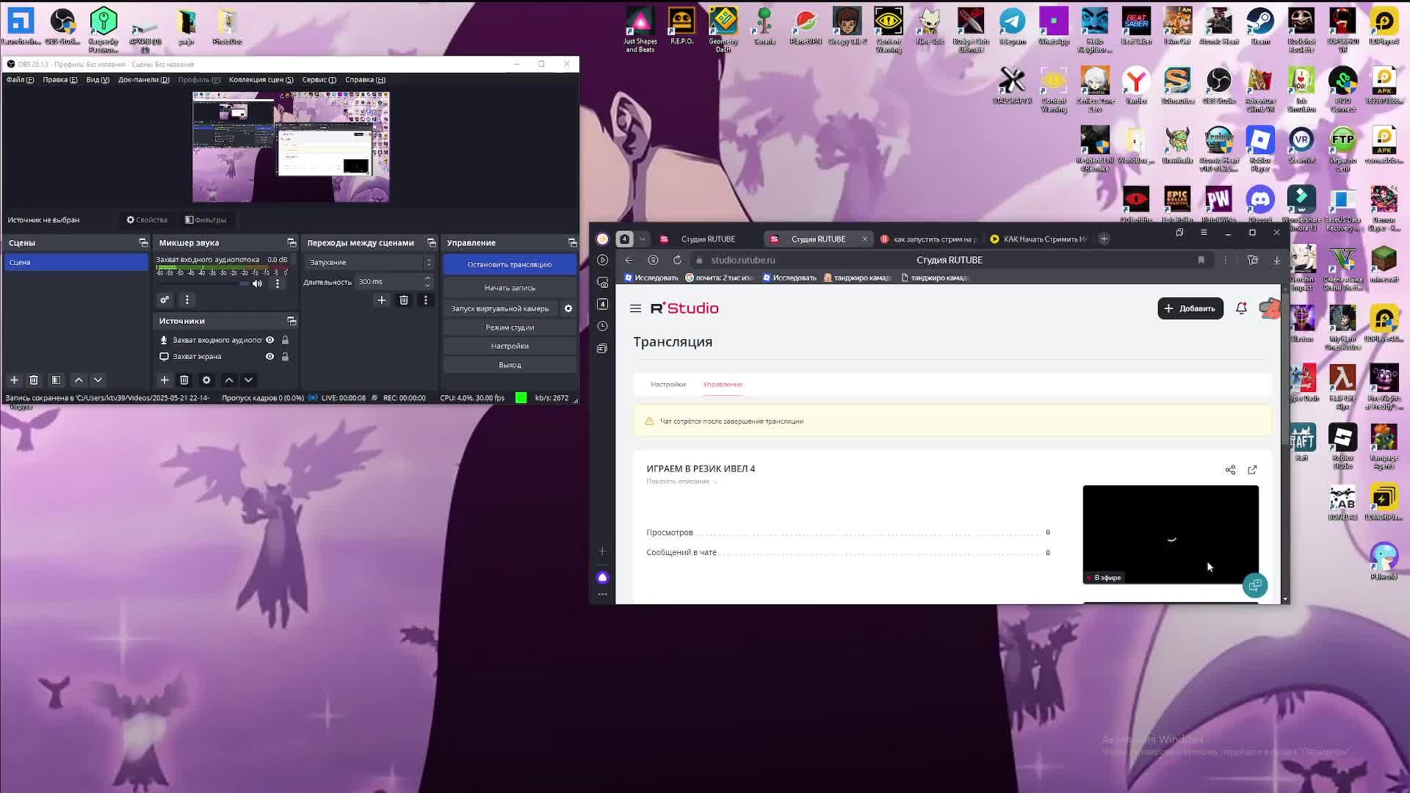Lock the screen capture source
Image resolution: width=1410 pixels, height=793 pixels.
[x=285, y=356]
